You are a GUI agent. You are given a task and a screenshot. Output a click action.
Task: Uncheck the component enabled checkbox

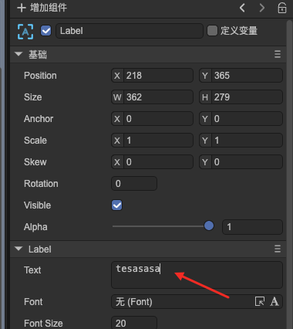coord(46,31)
